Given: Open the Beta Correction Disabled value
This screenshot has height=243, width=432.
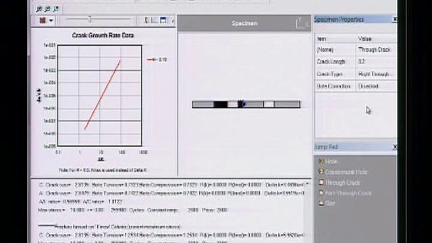Looking at the screenshot, I should click(x=369, y=86).
